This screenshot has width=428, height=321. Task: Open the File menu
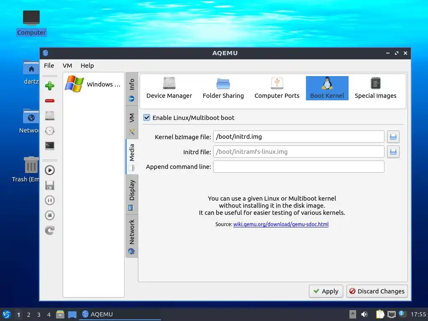coord(49,66)
